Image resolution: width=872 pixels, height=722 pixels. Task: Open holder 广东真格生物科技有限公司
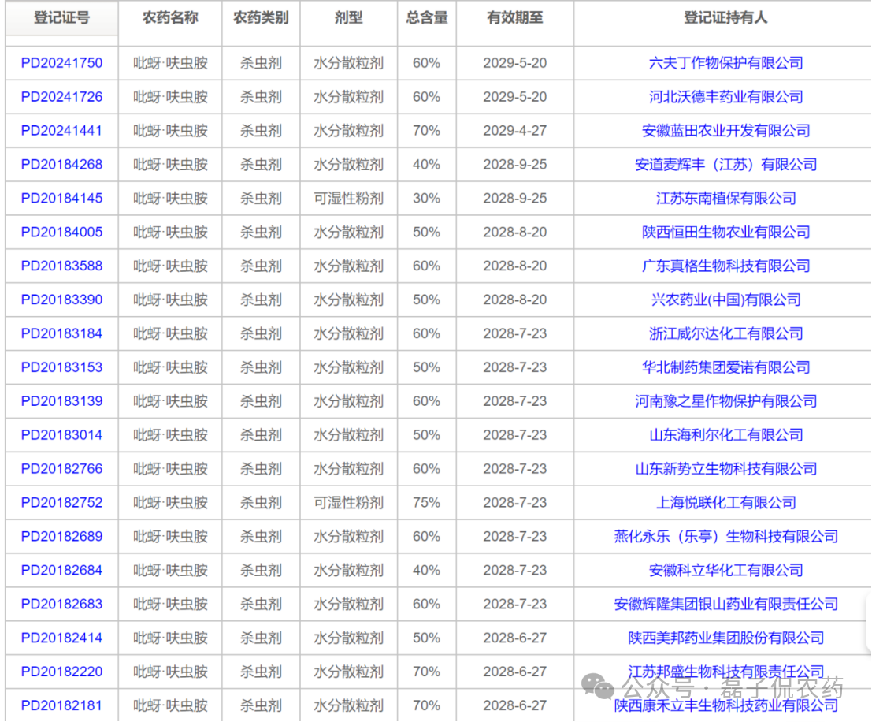(725, 266)
